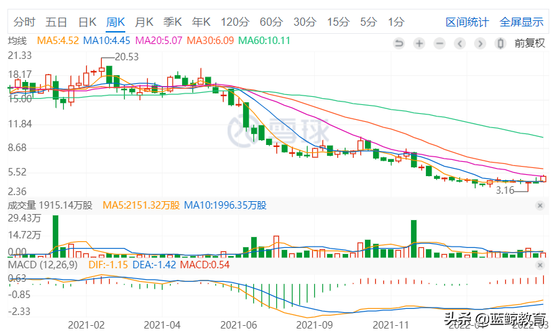Move chart right with next arrow
556x336 pixels.
tap(480, 43)
